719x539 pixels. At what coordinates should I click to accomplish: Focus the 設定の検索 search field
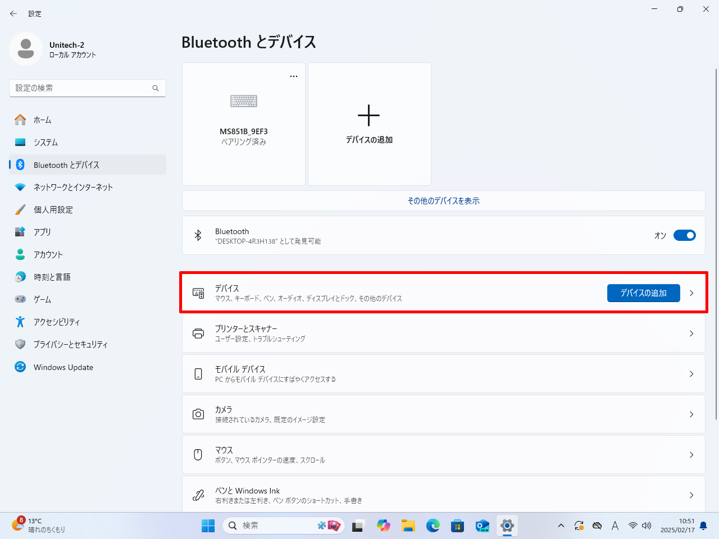(88, 88)
